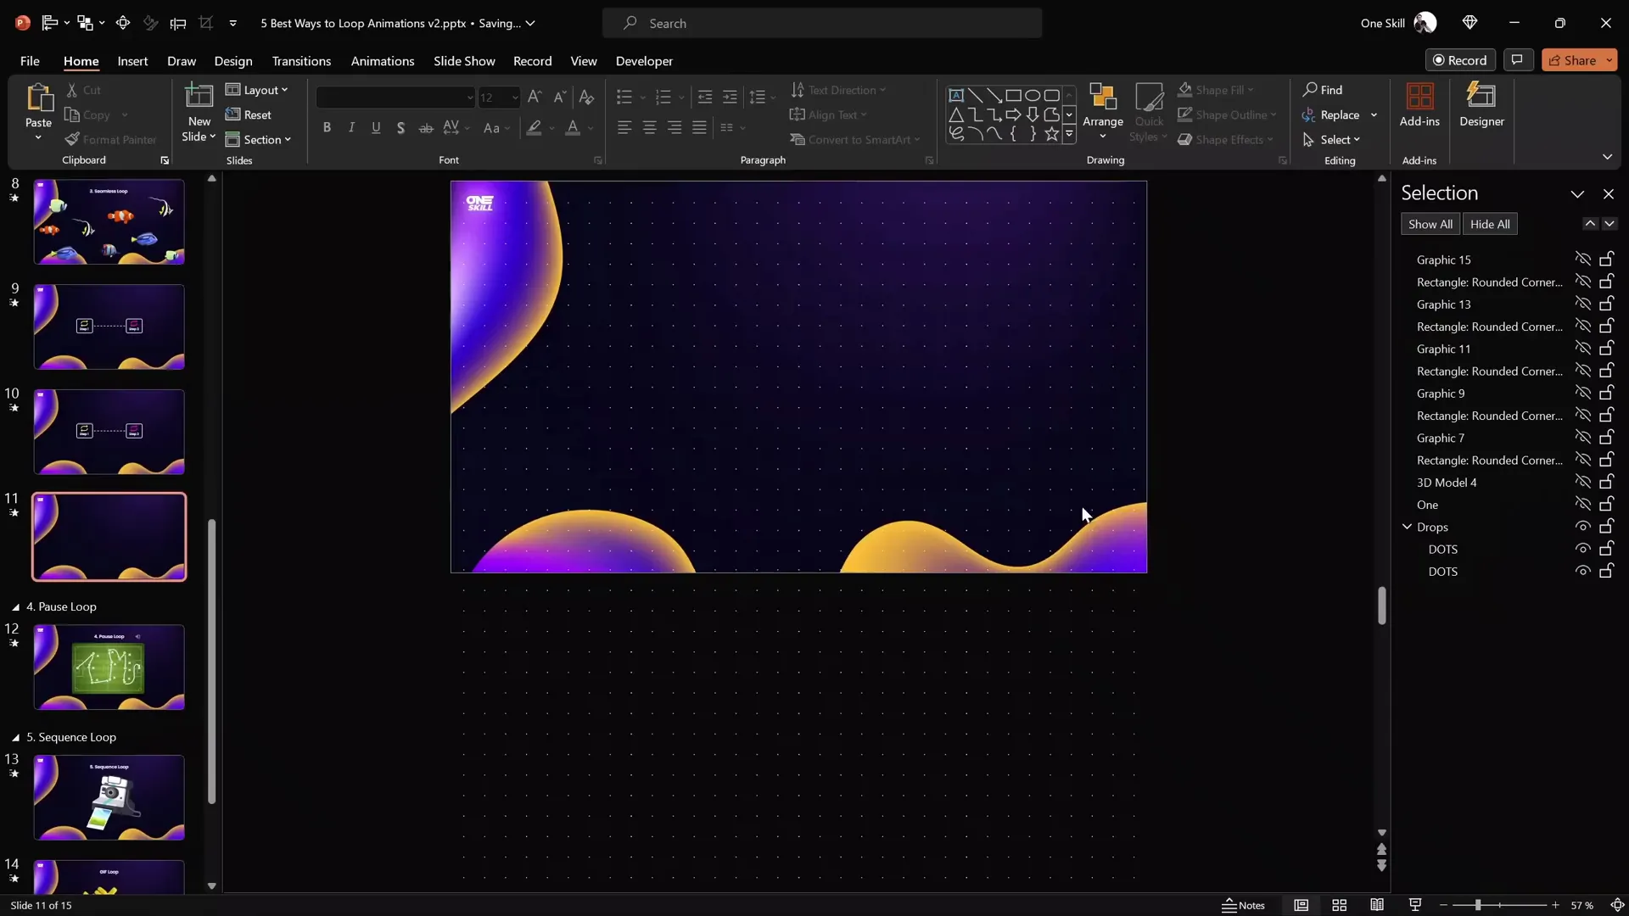
Task: Click the Replace button
Action: tap(1330, 114)
